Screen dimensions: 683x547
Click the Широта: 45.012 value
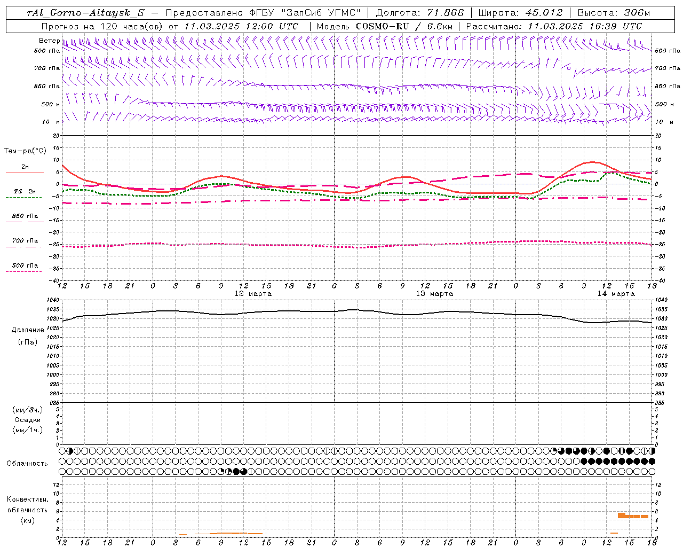click(x=520, y=13)
